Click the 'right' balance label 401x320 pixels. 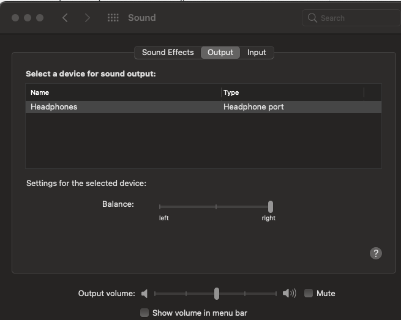(x=269, y=218)
